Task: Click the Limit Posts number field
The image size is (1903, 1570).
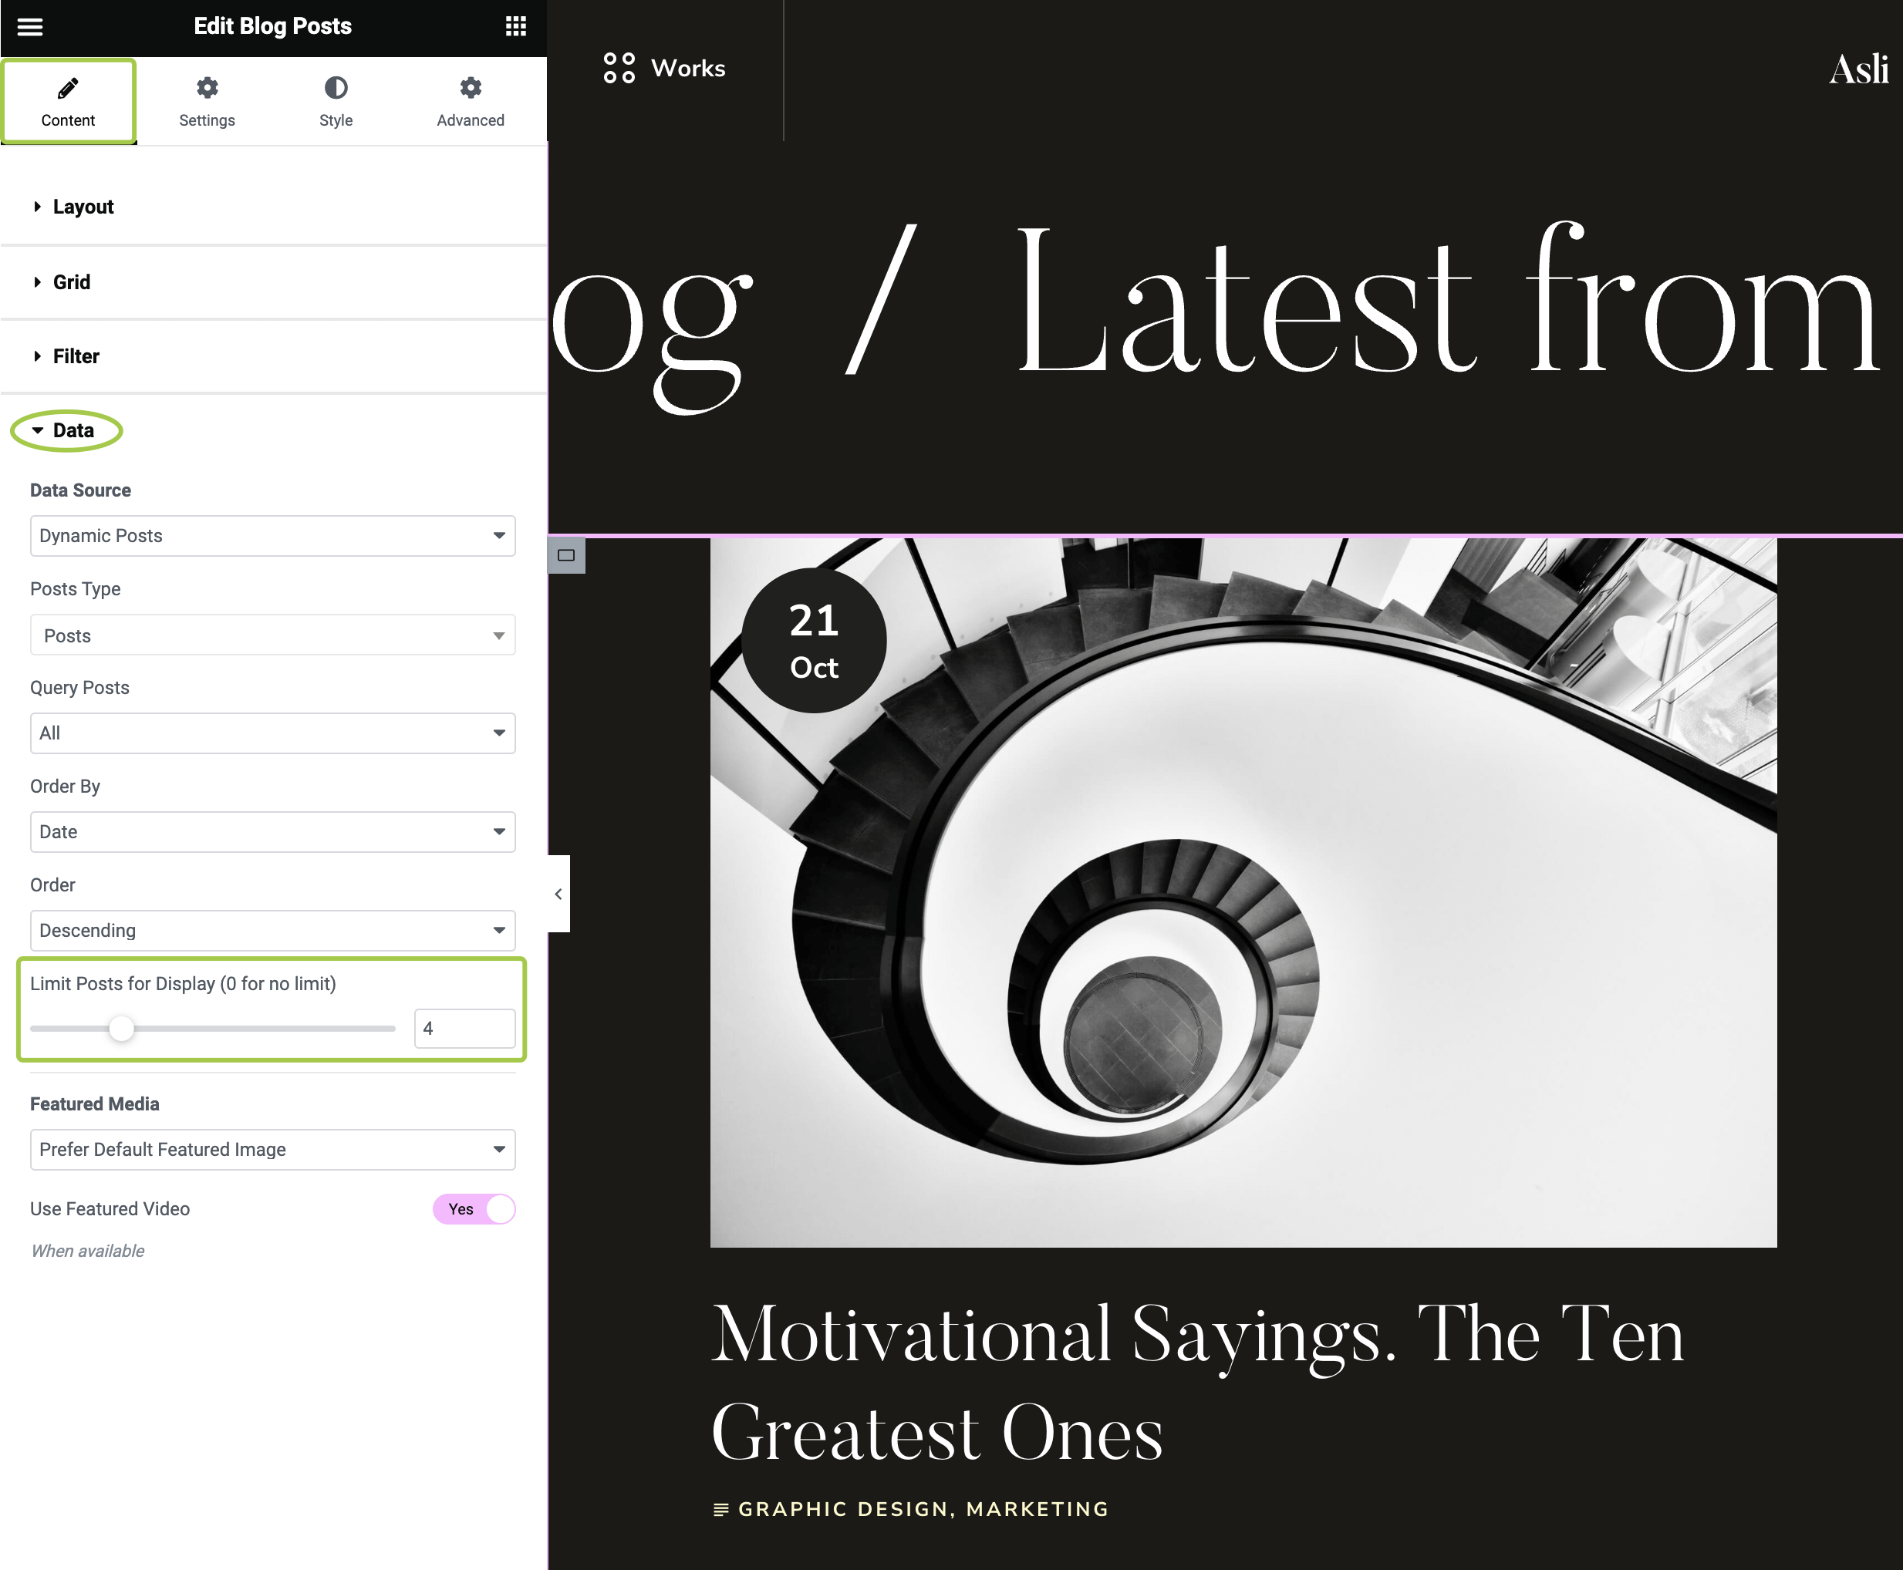Action: pos(464,1028)
